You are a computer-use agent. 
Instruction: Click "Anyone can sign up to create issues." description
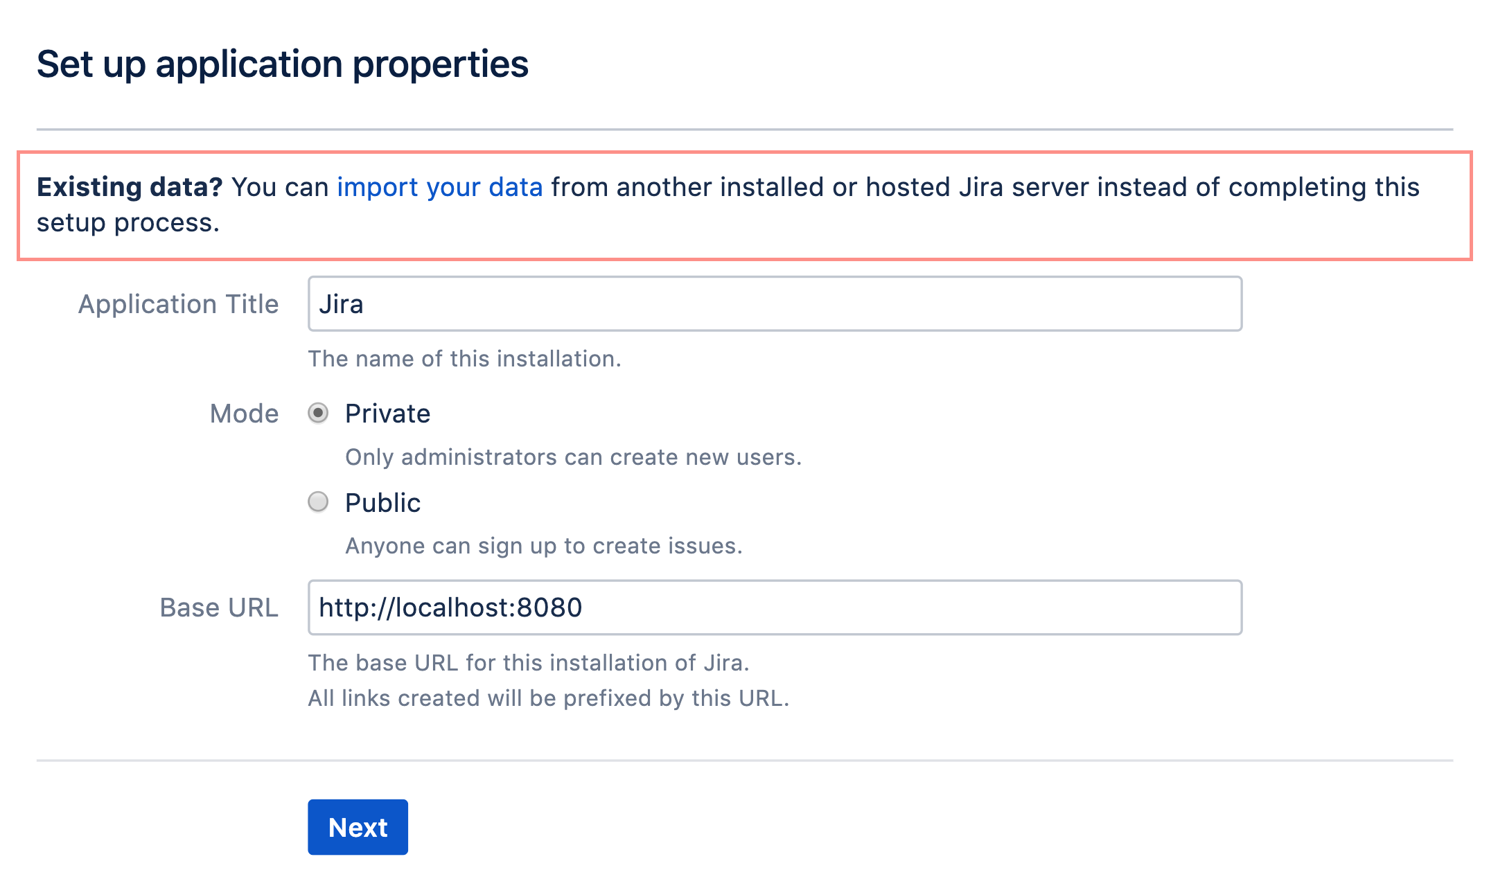543,546
